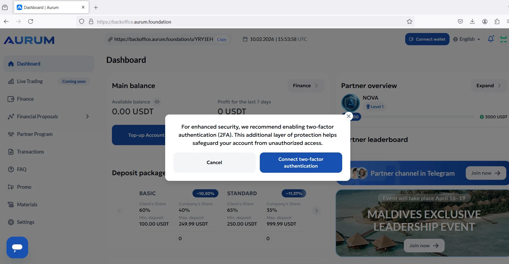Save page to Pocket icon
Viewport: 509px width, 264px height.
[x=460, y=21]
